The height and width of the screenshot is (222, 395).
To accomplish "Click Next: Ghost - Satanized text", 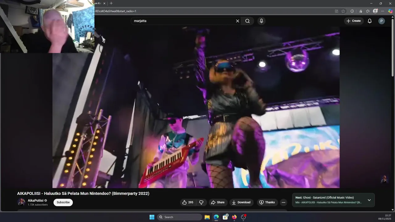I will pyautogui.click(x=325, y=198).
